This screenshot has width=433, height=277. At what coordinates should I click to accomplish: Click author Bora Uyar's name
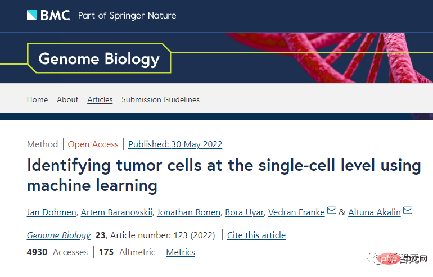click(x=243, y=212)
